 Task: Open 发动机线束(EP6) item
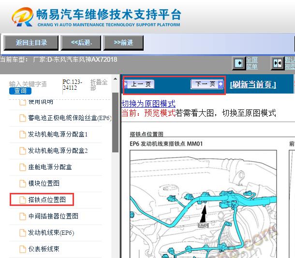pos(51,232)
